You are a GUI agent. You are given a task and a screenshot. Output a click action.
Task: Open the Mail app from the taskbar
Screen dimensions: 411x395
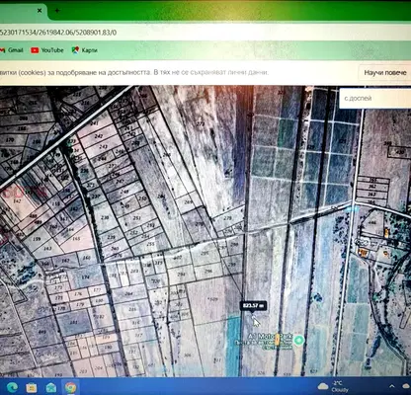pos(51,387)
